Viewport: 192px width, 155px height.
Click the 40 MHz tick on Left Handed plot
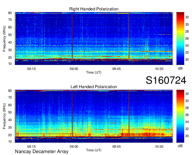tap(10, 120)
